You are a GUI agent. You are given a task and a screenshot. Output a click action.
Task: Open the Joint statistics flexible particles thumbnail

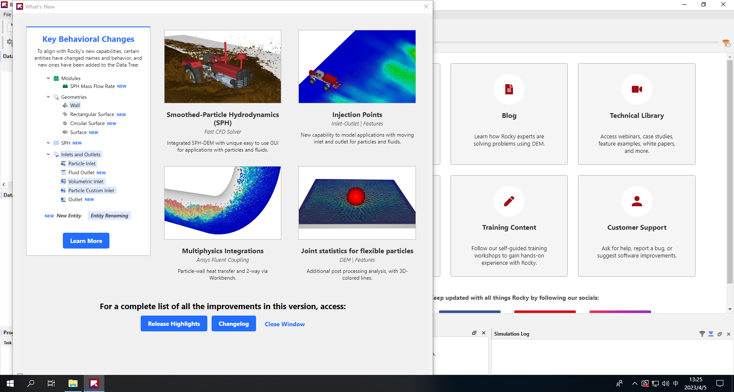tap(357, 203)
